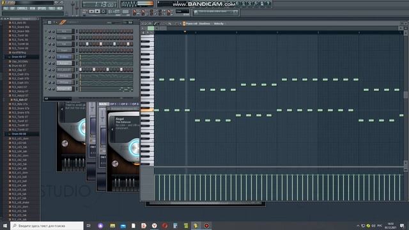
Task: Toggle the first lit step in FLS_Kick 07 row
Action: (x=81, y=70)
